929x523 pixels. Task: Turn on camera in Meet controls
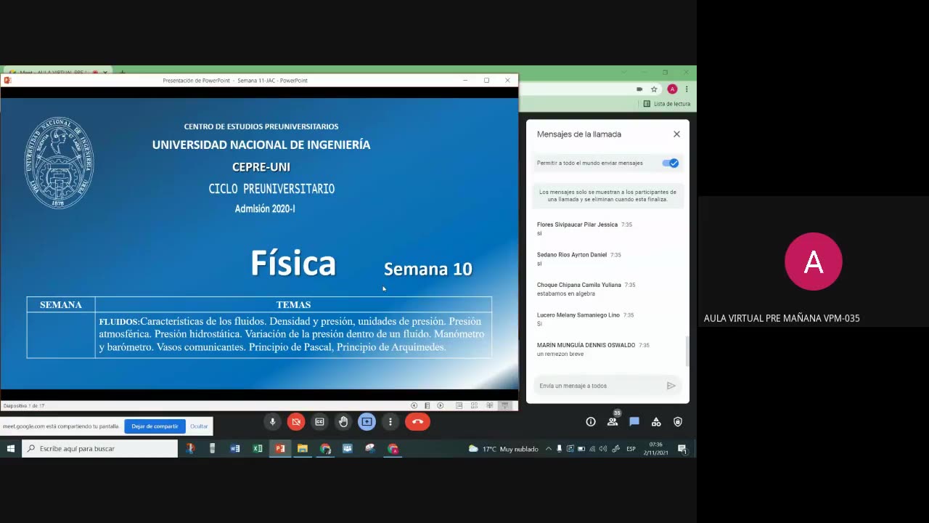tap(296, 422)
